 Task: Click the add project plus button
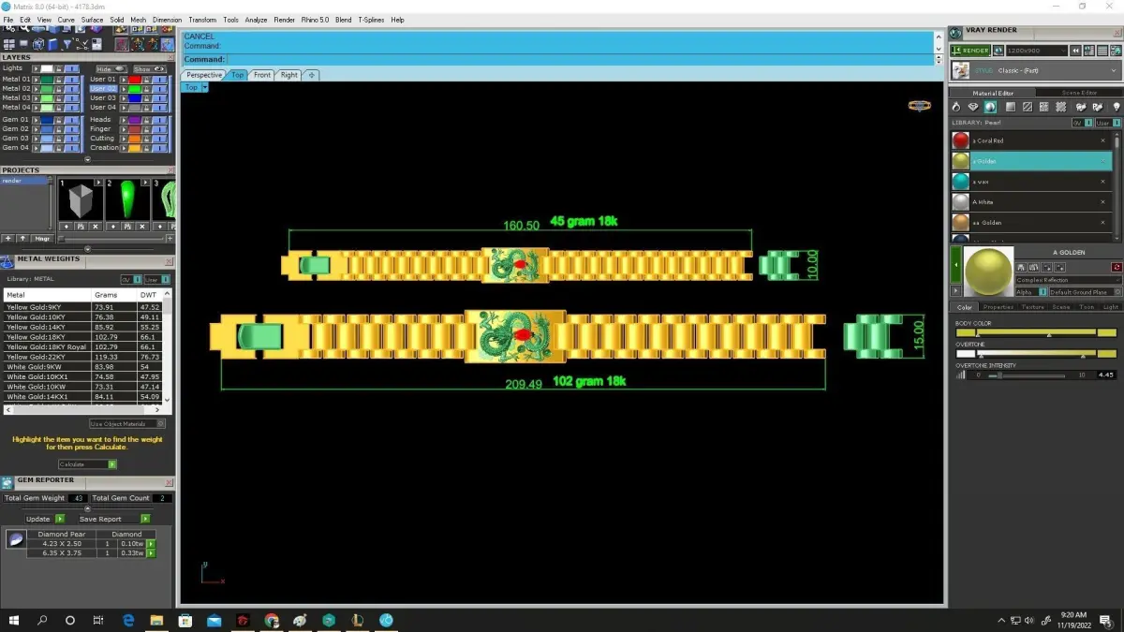(x=8, y=239)
